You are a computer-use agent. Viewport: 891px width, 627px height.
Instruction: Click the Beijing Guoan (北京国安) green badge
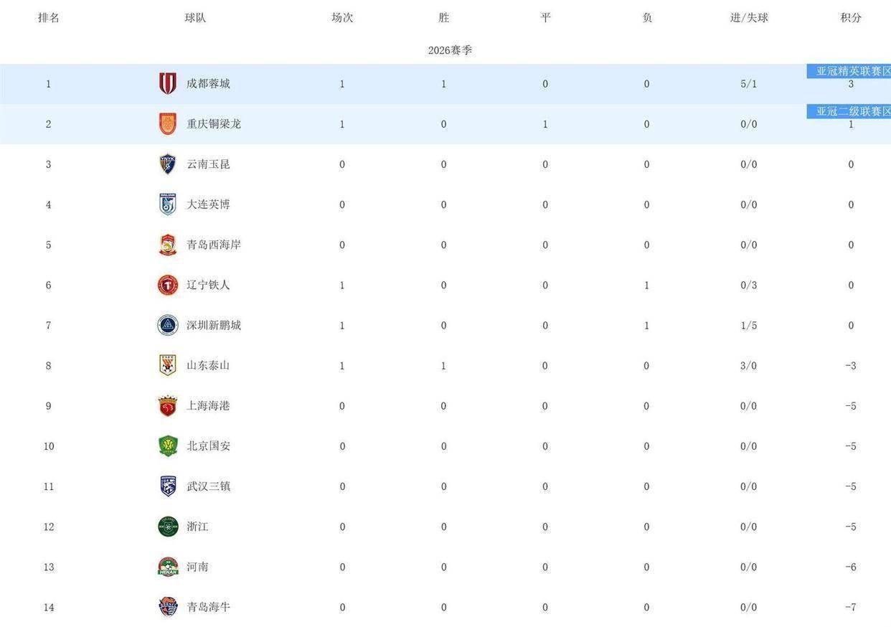(168, 446)
